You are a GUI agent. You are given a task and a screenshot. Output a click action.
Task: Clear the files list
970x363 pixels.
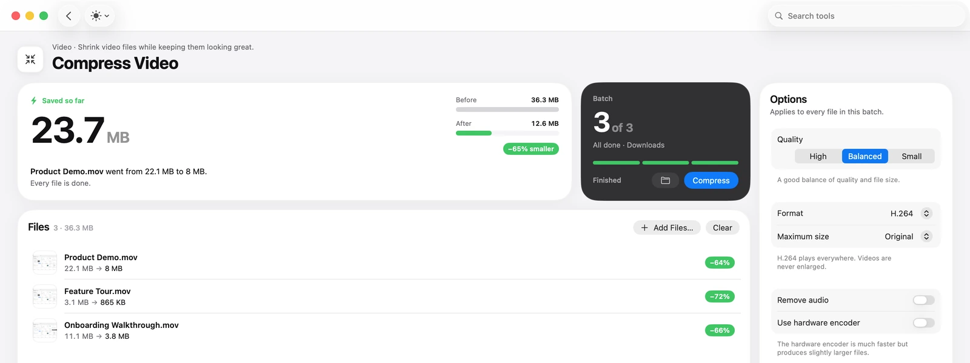(x=723, y=227)
